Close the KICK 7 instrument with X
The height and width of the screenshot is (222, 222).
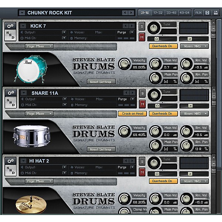(213, 23)
